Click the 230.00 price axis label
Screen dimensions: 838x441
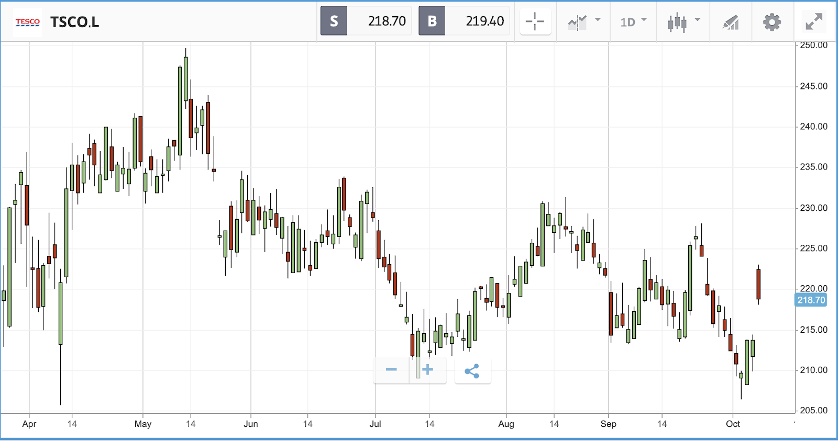tap(813, 208)
